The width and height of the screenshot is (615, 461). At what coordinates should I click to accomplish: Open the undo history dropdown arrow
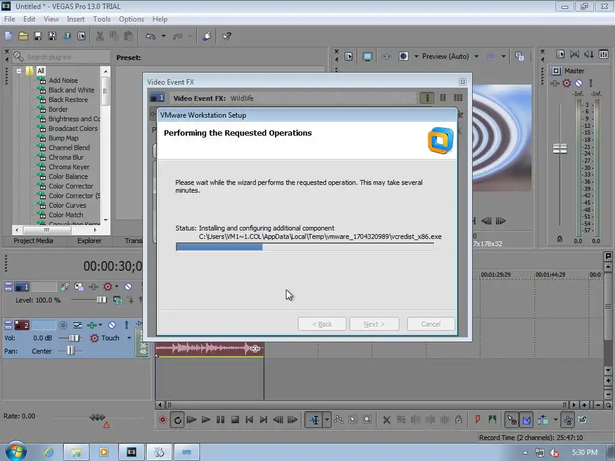click(x=163, y=36)
